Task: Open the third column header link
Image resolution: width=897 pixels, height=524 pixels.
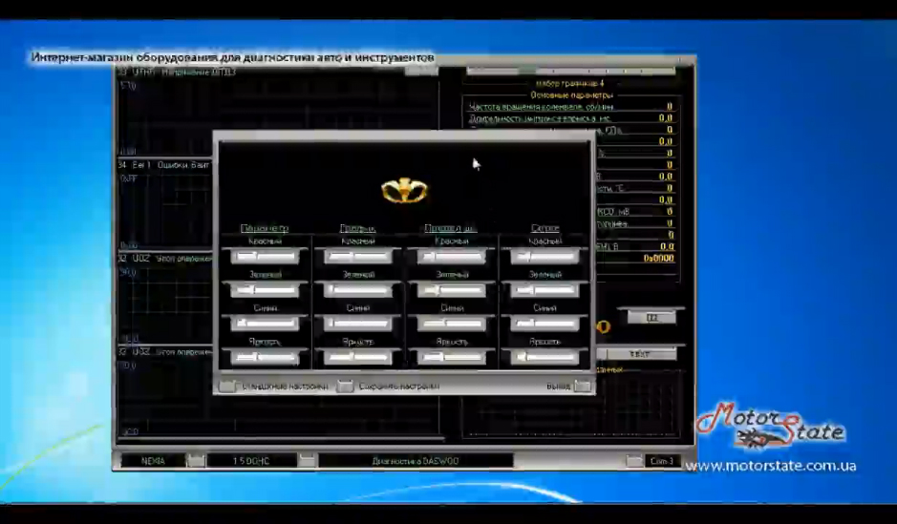Action: point(451,228)
